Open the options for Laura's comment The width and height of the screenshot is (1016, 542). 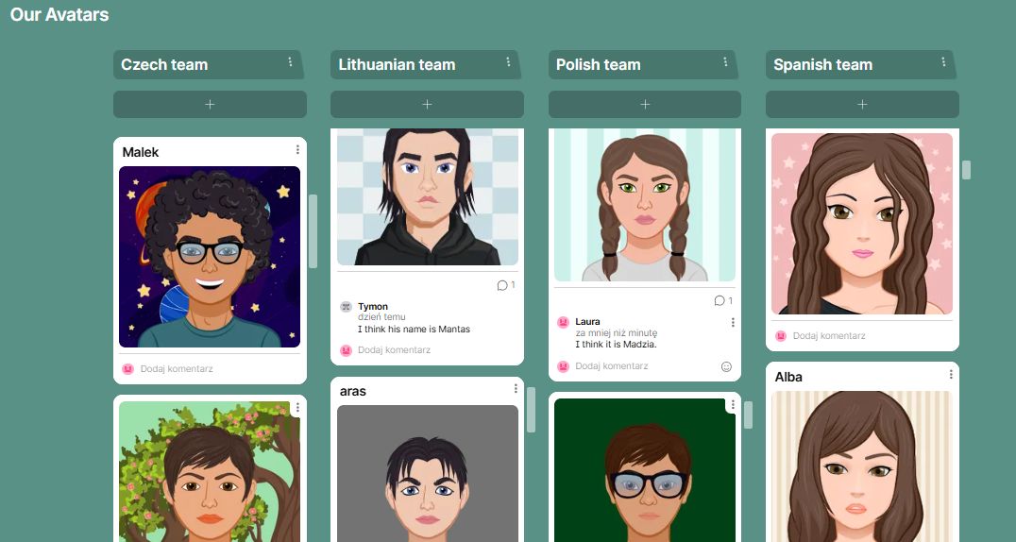pos(733,322)
